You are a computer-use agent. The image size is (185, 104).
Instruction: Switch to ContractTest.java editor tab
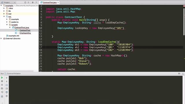[49, 2]
